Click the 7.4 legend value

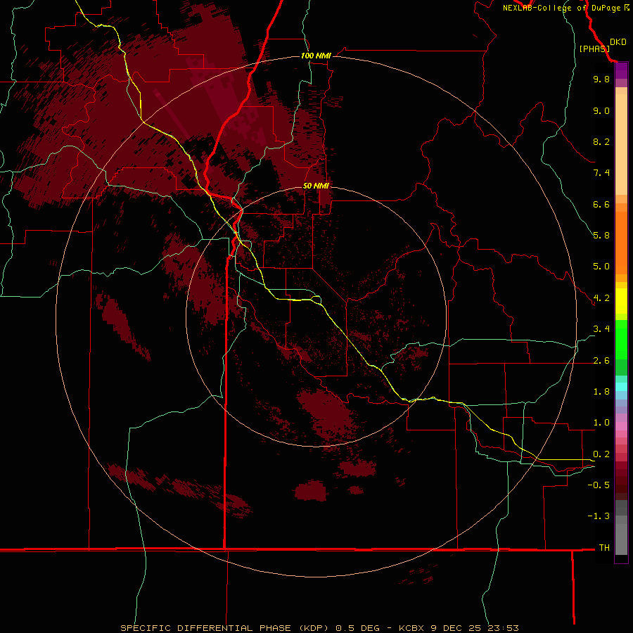(601, 173)
